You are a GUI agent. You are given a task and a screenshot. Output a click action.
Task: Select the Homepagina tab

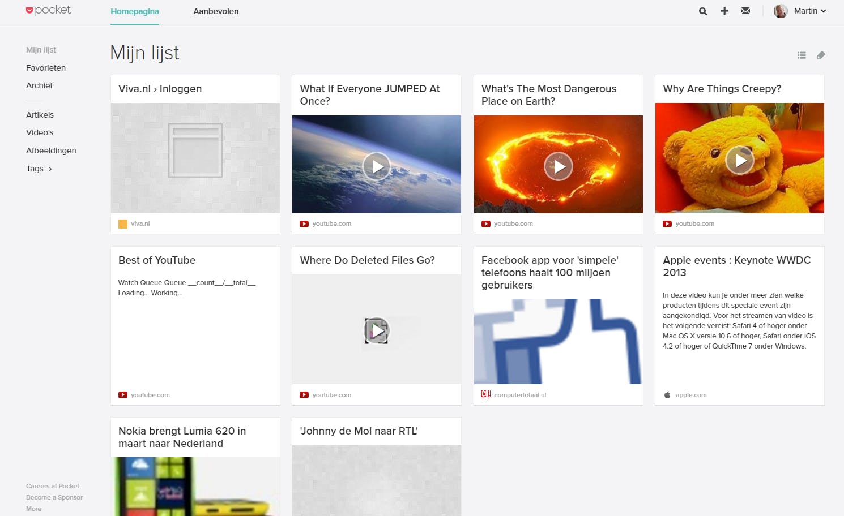click(135, 11)
